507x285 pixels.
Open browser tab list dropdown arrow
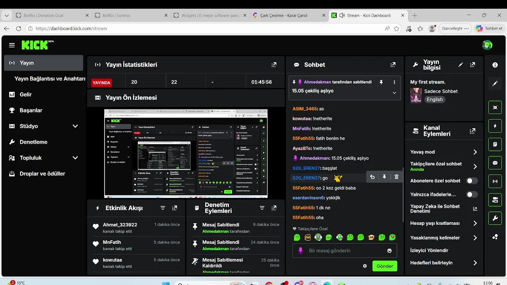coord(6,15)
